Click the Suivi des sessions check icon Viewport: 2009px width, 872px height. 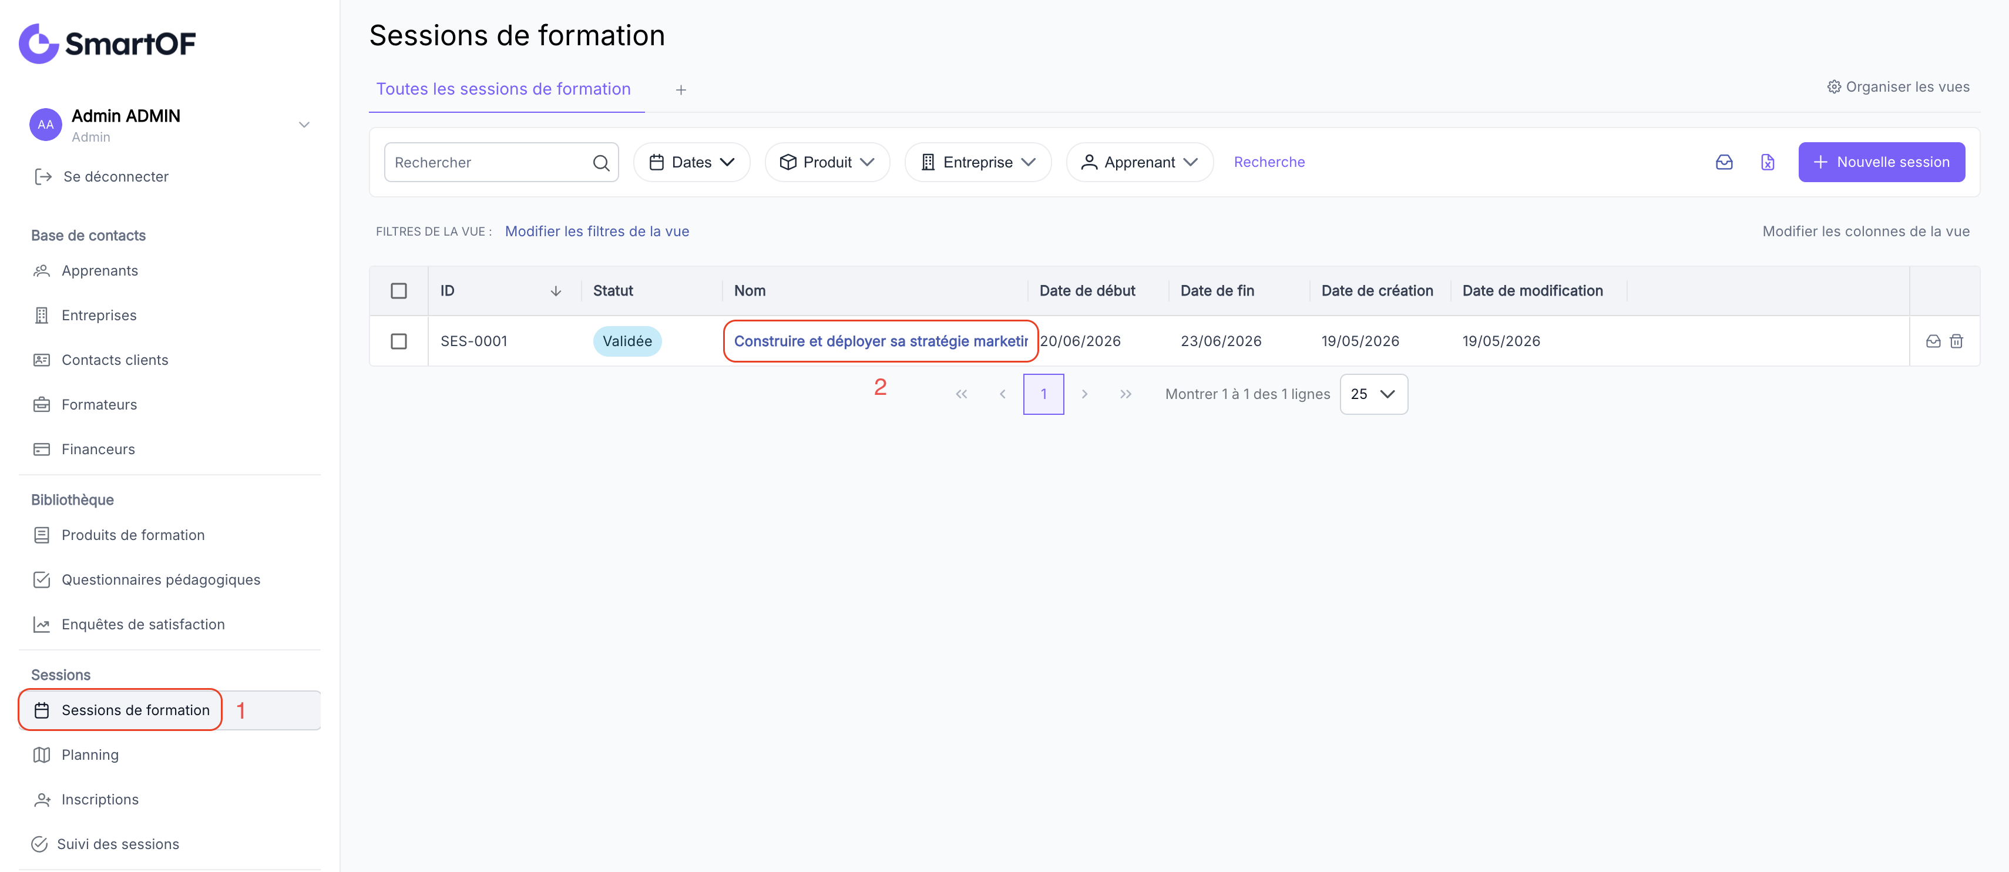tap(39, 844)
